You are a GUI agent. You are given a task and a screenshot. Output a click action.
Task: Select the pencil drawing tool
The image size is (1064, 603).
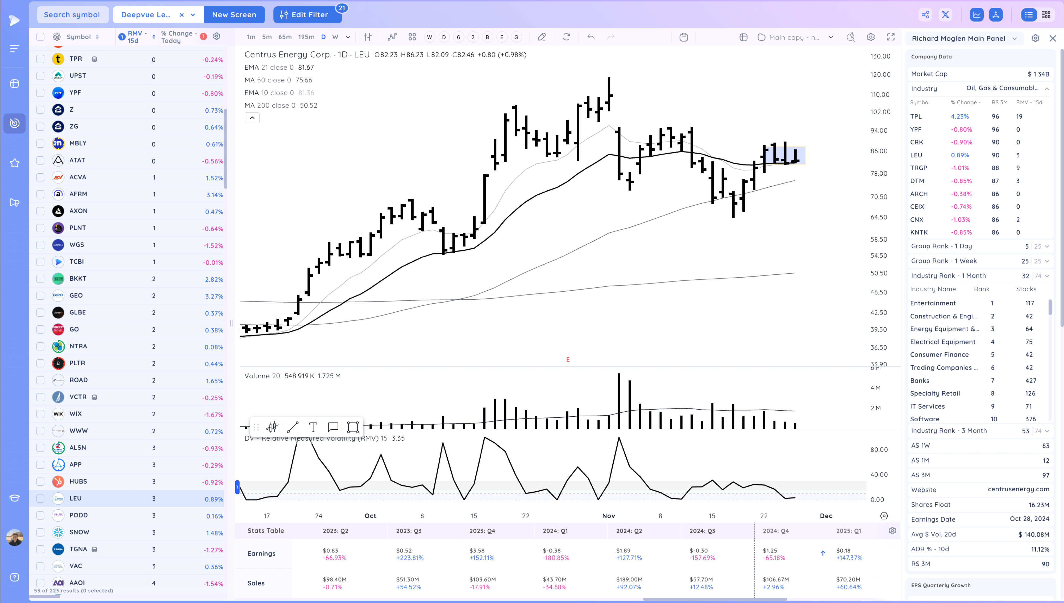click(x=542, y=37)
